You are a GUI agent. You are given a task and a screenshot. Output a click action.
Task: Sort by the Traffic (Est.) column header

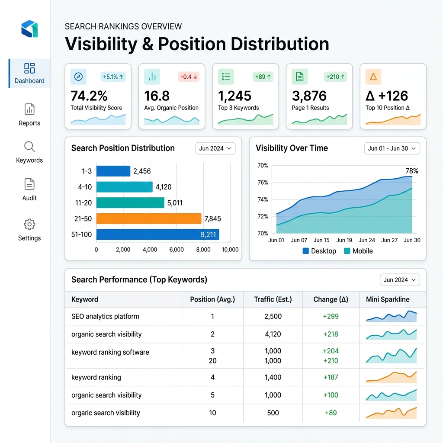click(273, 299)
